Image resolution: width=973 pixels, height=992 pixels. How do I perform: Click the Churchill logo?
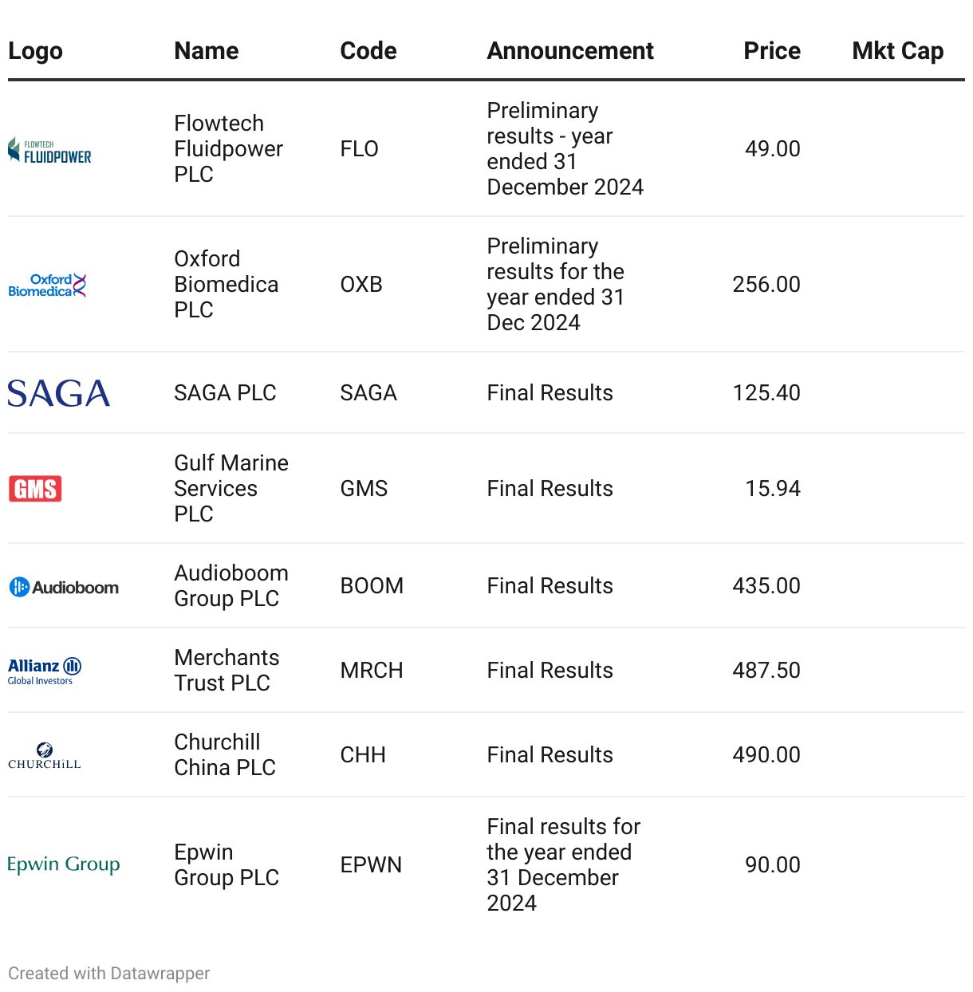coord(45,755)
